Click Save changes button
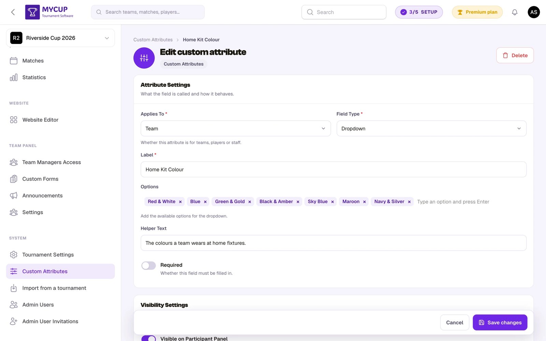 pos(500,323)
